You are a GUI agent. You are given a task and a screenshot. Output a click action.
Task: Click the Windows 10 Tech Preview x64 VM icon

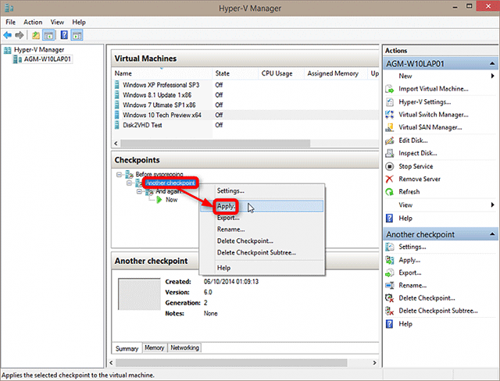(118, 115)
